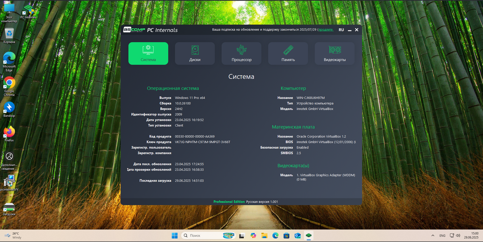Follow the продлите subscription renewal link

[x=326, y=30]
